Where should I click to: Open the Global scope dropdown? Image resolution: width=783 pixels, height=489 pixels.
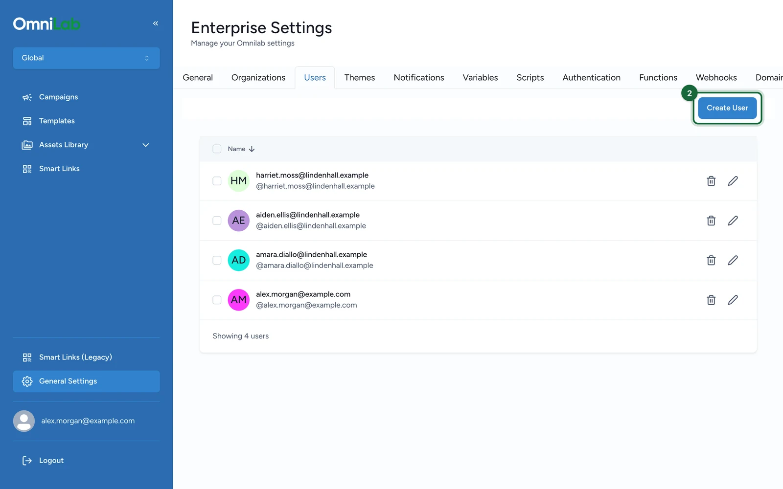tap(86, 58)
